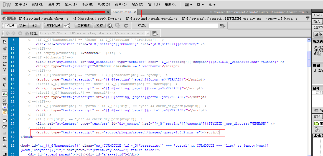
Task: Open the browser compatibility check dropdown icon
Action: point(67,26)
